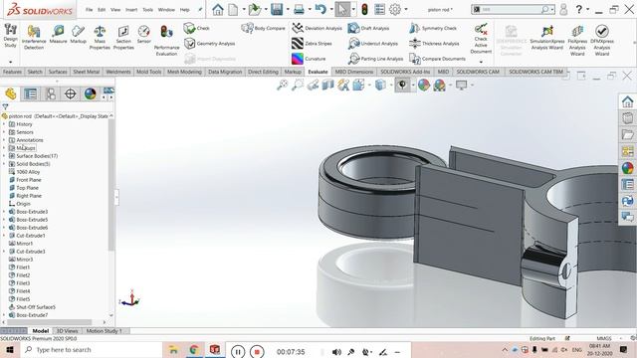Switch to the Features tab
The image size is (637, 358).
tap(12, 72)
